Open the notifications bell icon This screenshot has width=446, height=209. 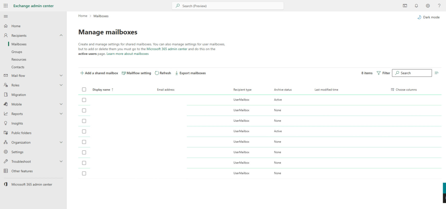click(x=416, y=6)
